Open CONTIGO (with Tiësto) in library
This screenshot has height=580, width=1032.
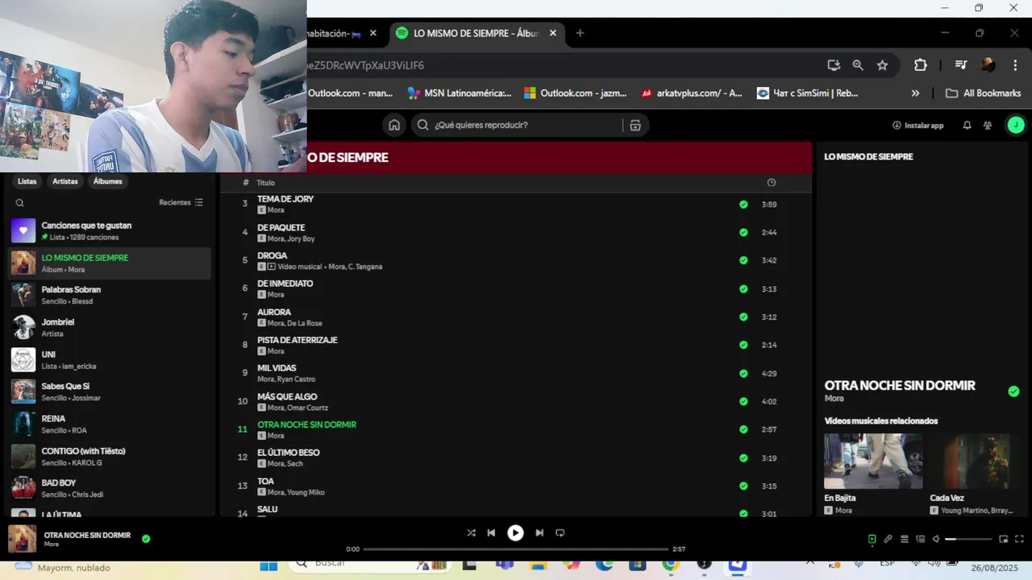click(x=110, y=456)
